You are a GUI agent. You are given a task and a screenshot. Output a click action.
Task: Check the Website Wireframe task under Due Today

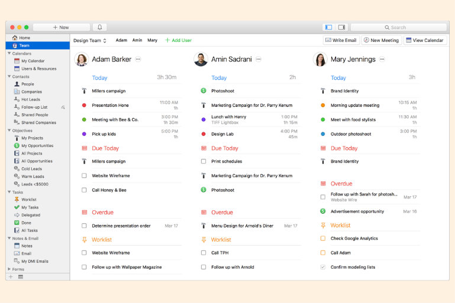pyautogui.click(x=84, y=175)
